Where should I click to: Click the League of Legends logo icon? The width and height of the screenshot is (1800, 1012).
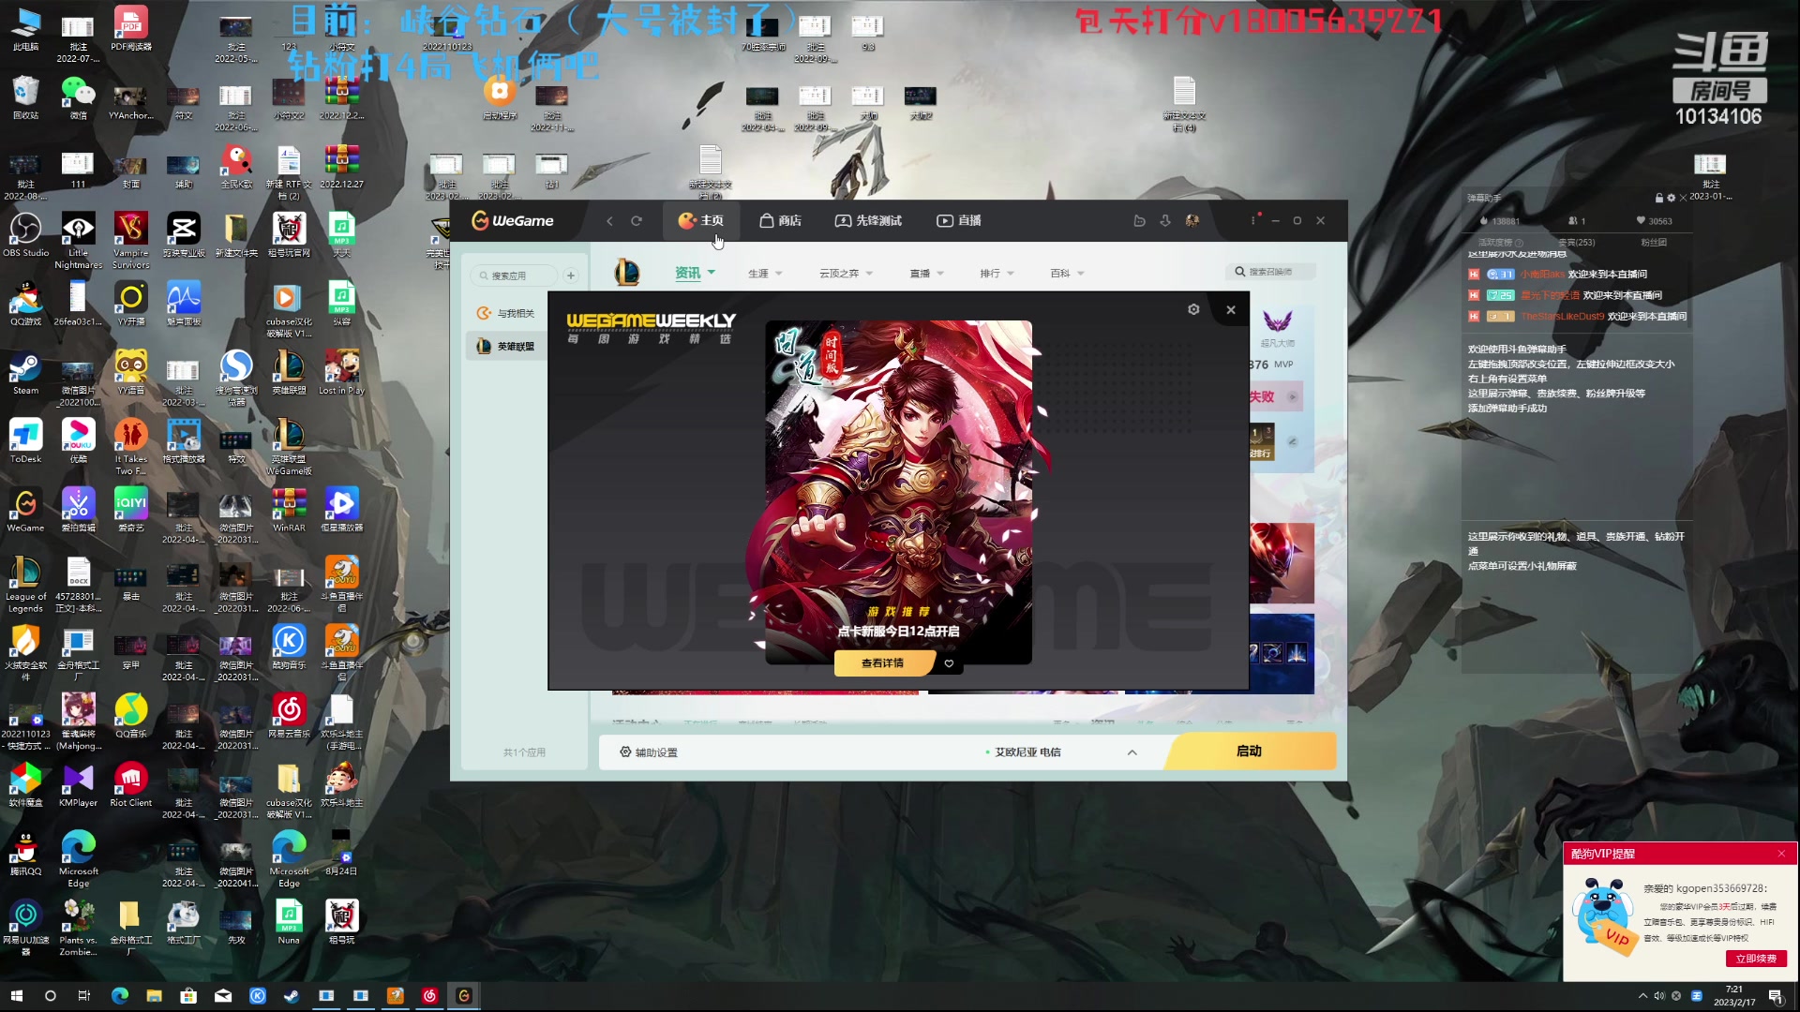pyautogui.click(x=626, y=273)
